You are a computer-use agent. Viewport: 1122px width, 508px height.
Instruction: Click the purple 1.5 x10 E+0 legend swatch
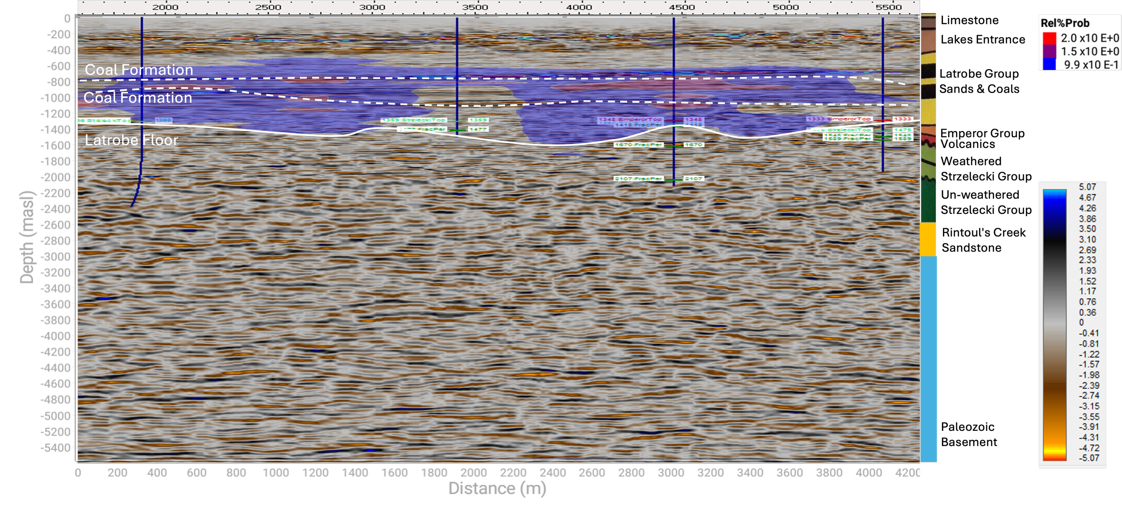1049,51
